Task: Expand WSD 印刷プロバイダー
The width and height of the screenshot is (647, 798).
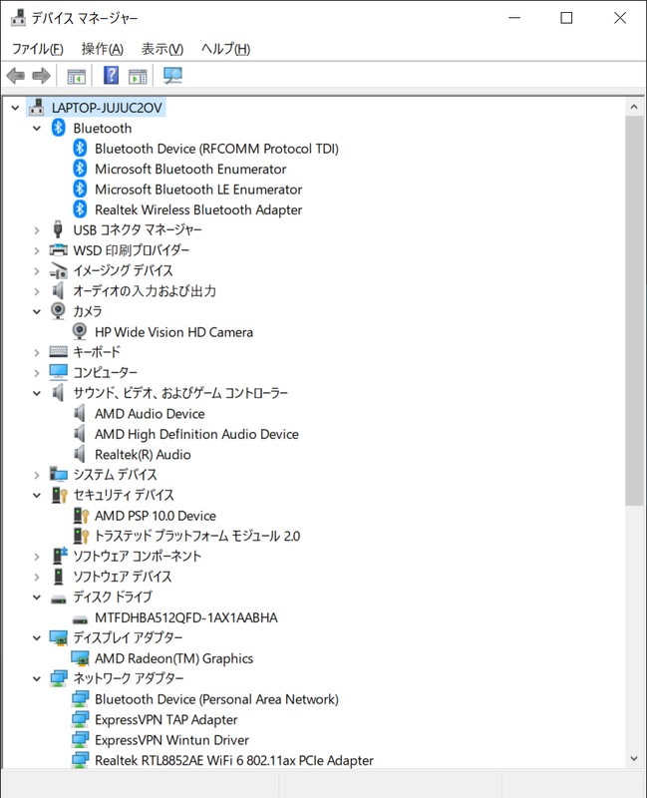Action: [37, 250]
